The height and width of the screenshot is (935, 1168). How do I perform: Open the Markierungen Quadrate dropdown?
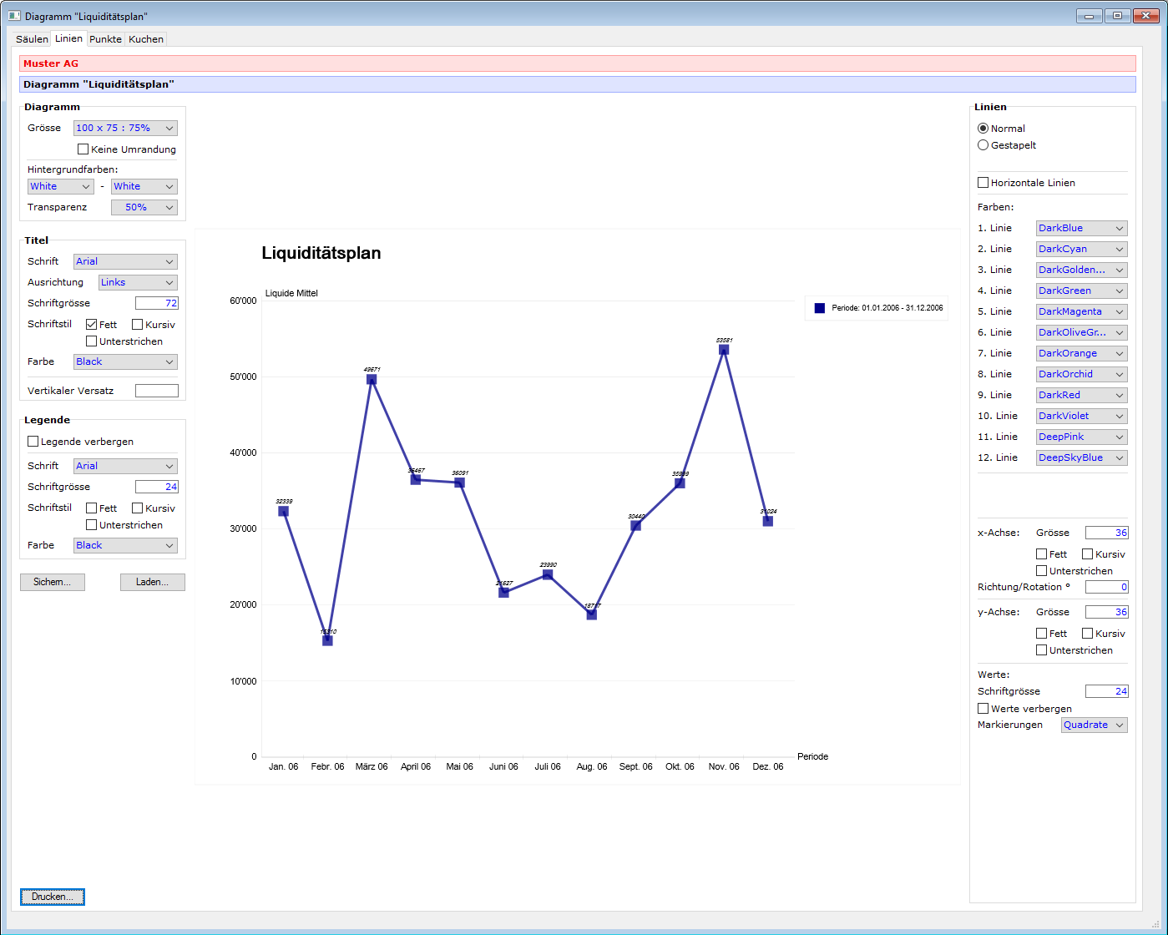1094,725
